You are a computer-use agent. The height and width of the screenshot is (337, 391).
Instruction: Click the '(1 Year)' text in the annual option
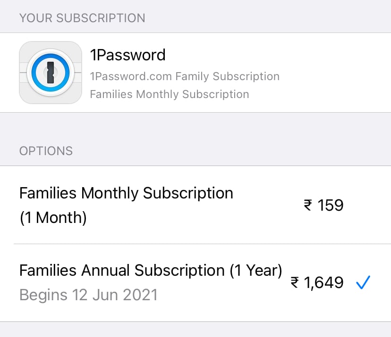pyautogui.click(x=255, y=271)
